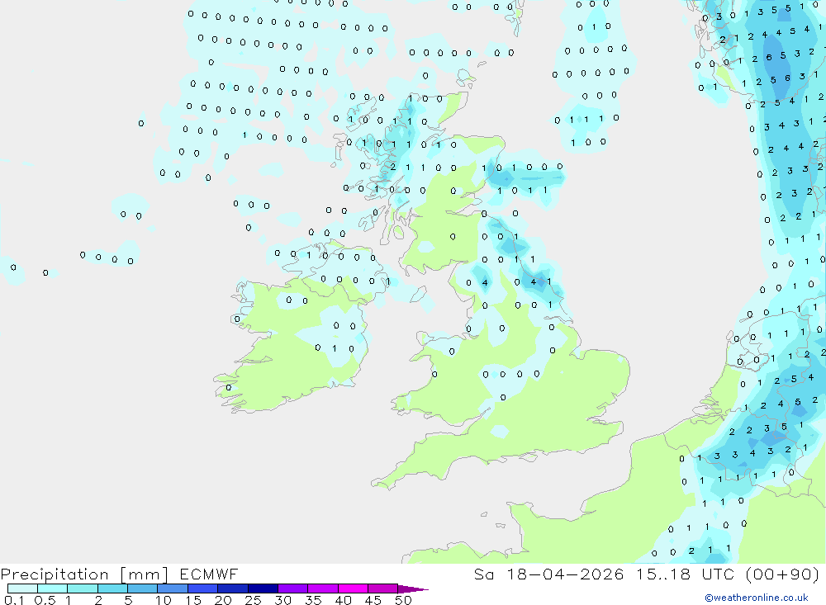The image size is (826, 605).
Task: Select the 0.5 to 1 mm legend swatch
Action: pyautogui.click(x=53, y=588)
